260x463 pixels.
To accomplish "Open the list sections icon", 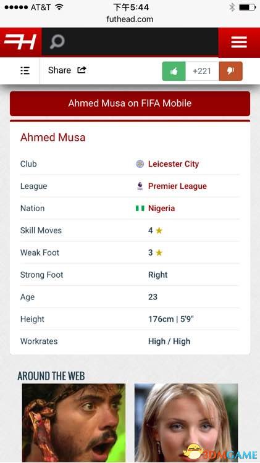I will pyautogui.click(x=25, y=70).
